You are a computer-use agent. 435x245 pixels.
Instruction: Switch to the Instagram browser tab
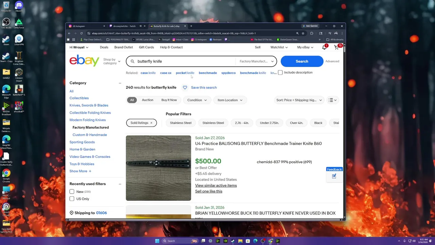pos(86,26)
